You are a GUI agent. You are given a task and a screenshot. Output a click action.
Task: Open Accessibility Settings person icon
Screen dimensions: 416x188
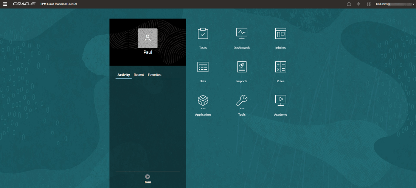click(x=359, y=4)
